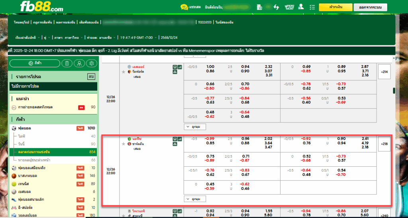408x218 pixels.
Task: Expand +214 more markets for Leicester match
Action: pos(384,72)
